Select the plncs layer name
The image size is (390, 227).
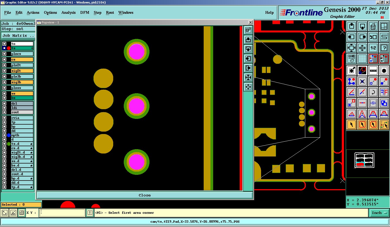22,54
